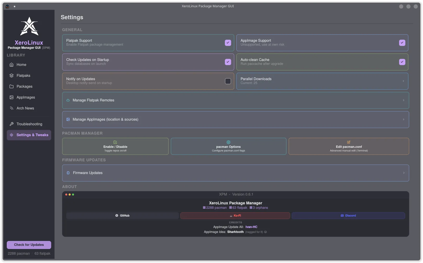Click the Ko-Fi cup icon

[x=231, y=216]
